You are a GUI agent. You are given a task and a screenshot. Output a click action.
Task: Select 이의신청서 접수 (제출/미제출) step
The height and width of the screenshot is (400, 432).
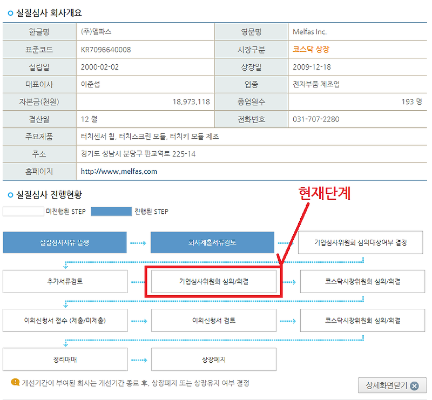tap(65, 321)
